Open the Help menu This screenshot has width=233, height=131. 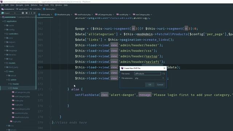(66, 5)
